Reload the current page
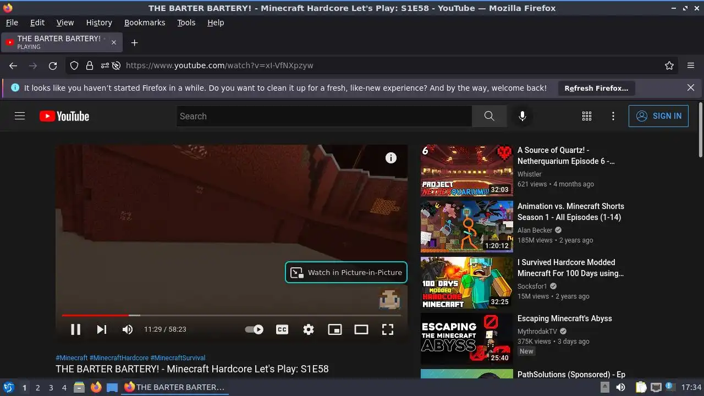The image size is (704, 396). [x=53, y=65]
